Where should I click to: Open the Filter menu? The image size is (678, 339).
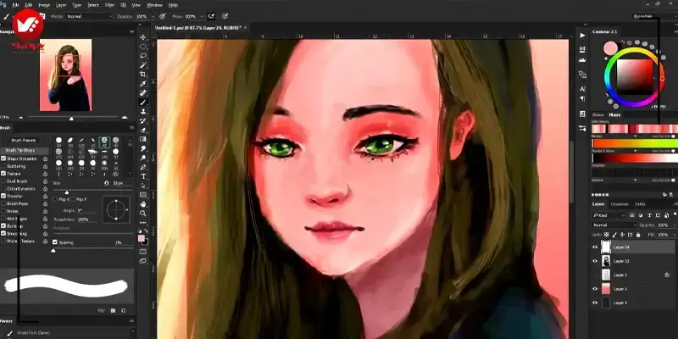(109, 5)
